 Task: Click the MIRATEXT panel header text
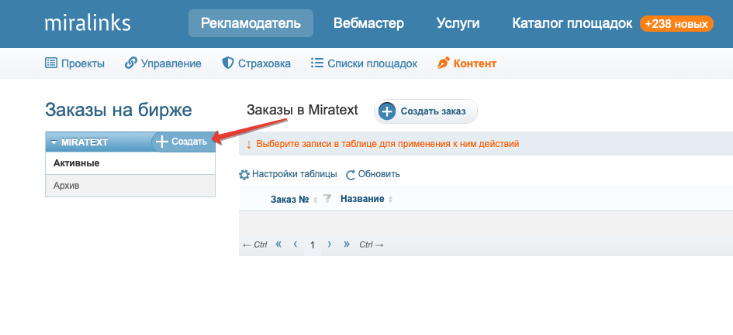pos(85,142)
